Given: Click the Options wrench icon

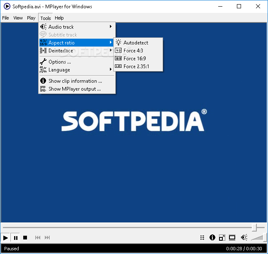Looking at the screenshot, I should (x=43, y=62).
